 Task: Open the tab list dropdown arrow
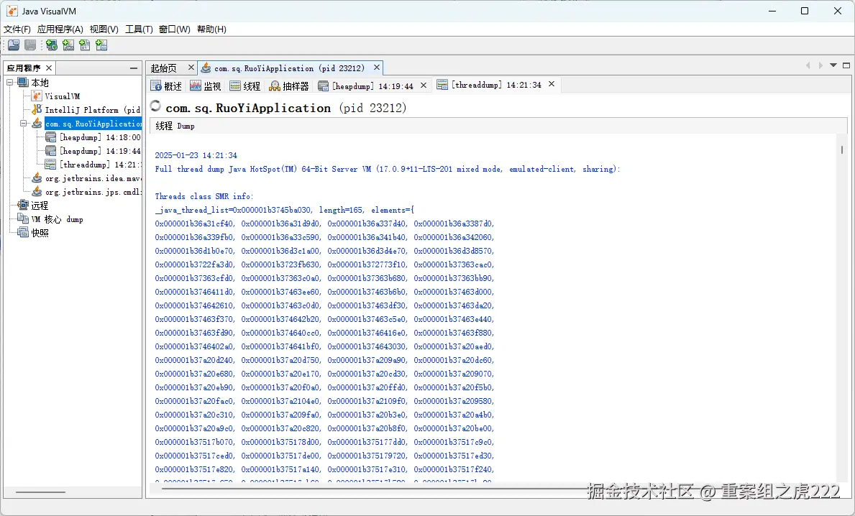[833, 66]
